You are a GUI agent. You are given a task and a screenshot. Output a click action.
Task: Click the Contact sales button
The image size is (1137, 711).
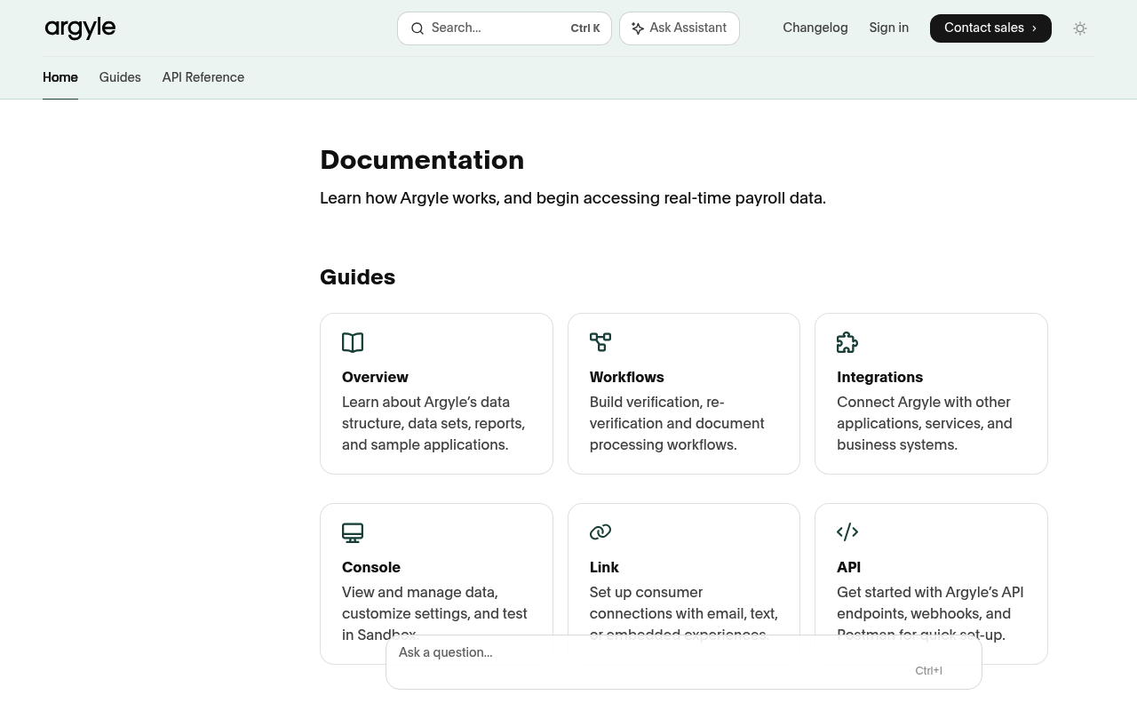click(990, 28)
